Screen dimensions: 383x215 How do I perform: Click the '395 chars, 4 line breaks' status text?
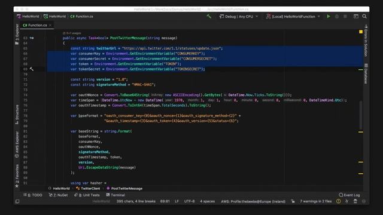point(136,201)
